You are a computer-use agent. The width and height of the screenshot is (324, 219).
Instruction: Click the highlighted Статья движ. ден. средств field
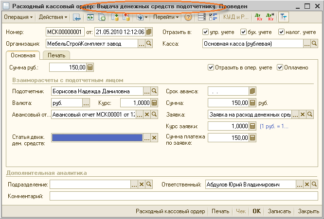point(97,138)
